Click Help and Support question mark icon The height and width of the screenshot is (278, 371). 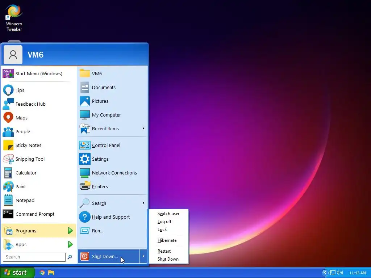tap(84, 217)
